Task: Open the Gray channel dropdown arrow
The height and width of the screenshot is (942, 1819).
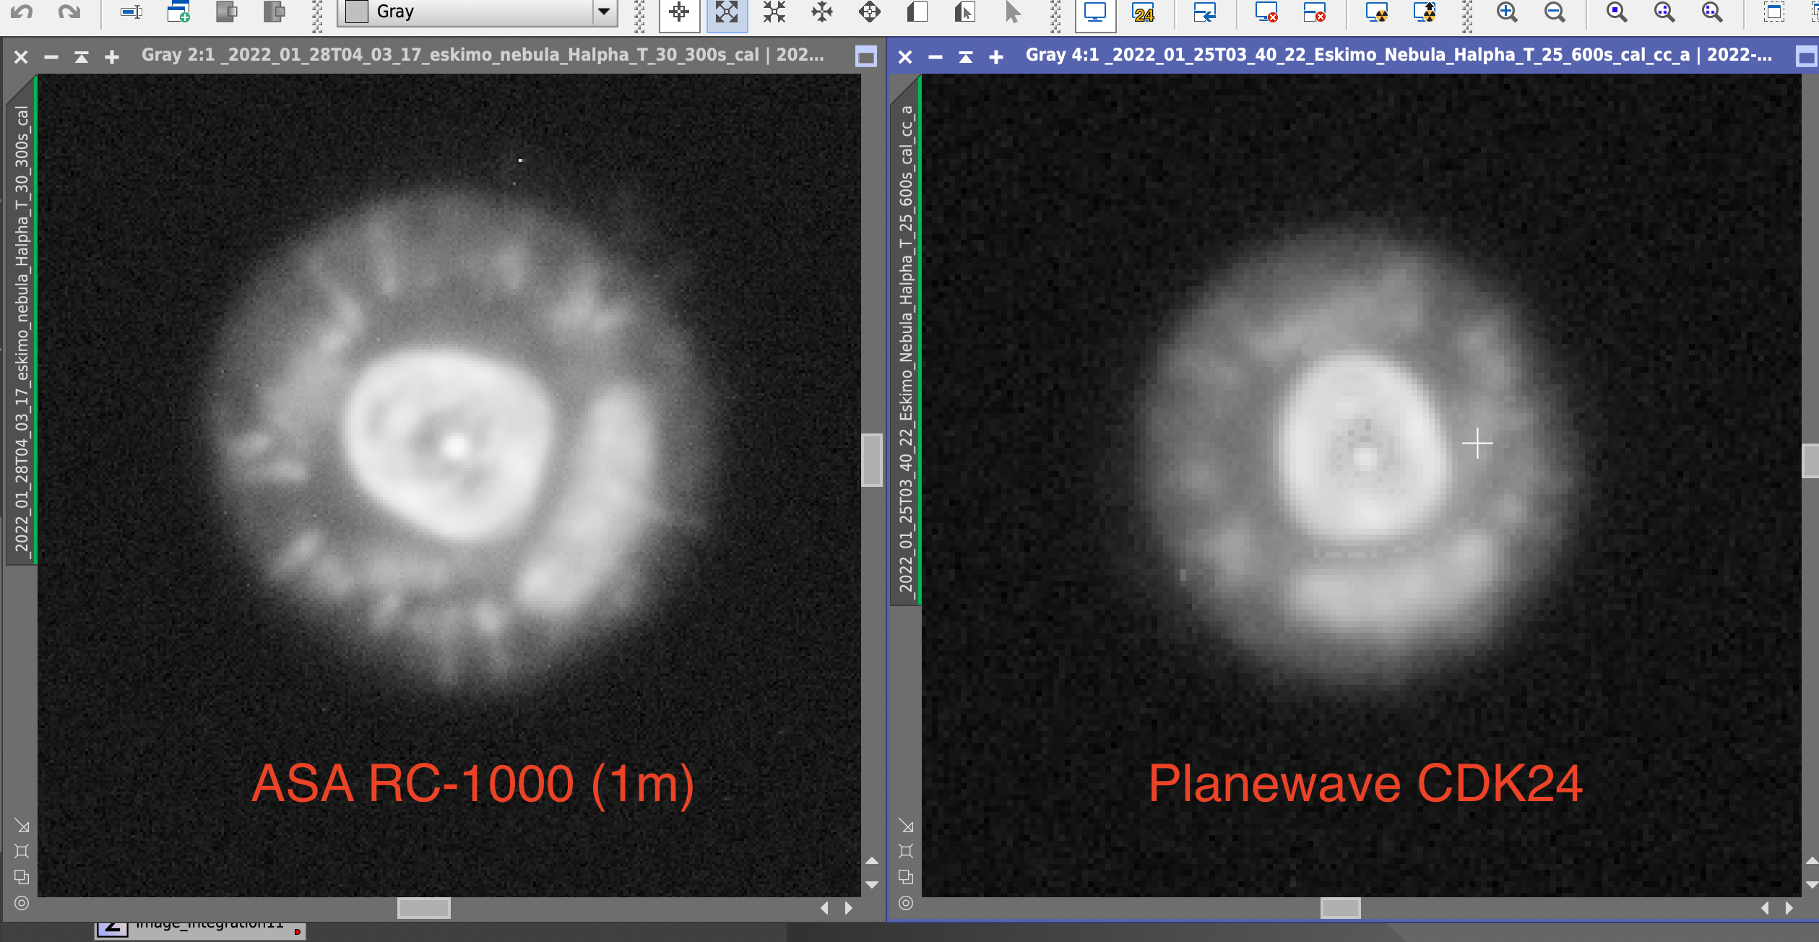Action: click(x=604, y=12)
